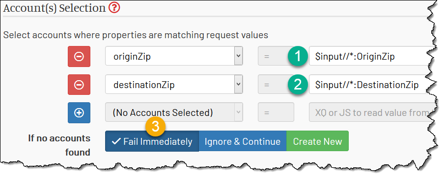Viewport: 446px width, 180px height.
Task: Add a new condition with plus button
Action: tap(79, 113)
